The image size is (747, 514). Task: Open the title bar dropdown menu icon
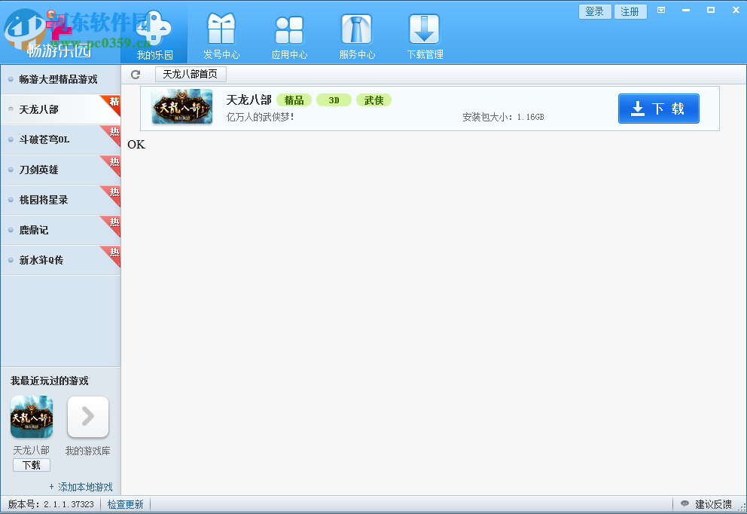[x=661, y=10]
